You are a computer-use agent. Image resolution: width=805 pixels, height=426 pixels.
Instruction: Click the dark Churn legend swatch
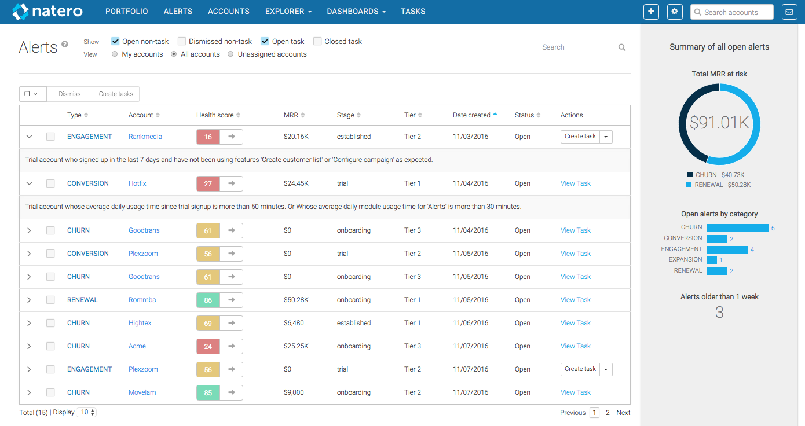point(690,175)
